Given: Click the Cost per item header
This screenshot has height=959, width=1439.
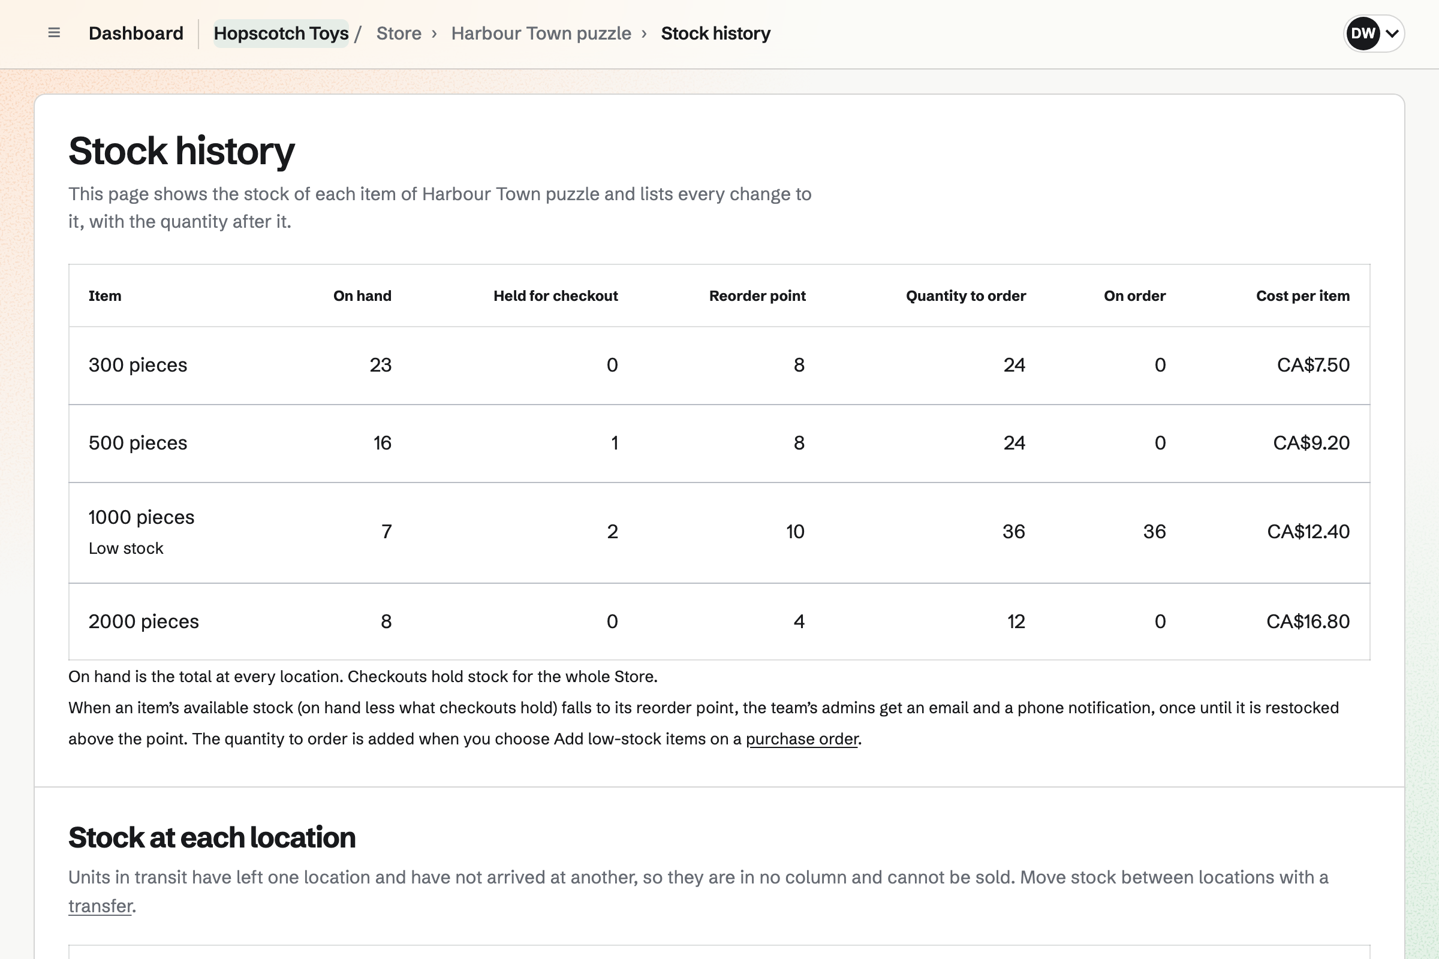Looking at the screenshot, I should click(1302, 296).
